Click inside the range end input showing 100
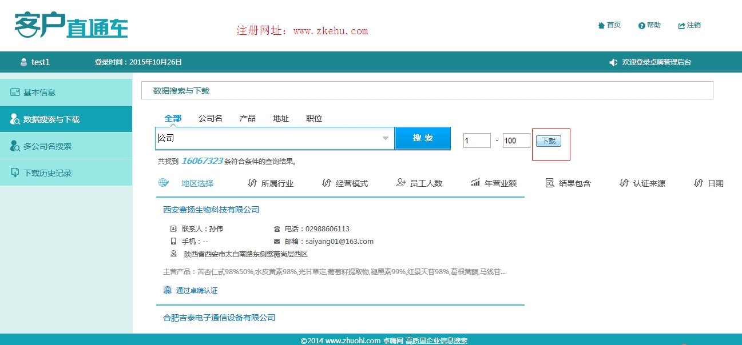 point(515,140)
